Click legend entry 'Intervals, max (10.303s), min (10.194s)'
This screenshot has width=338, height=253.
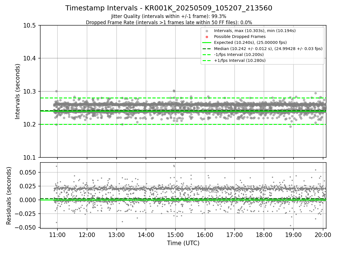pyautogui.click(x=255, y=31)
